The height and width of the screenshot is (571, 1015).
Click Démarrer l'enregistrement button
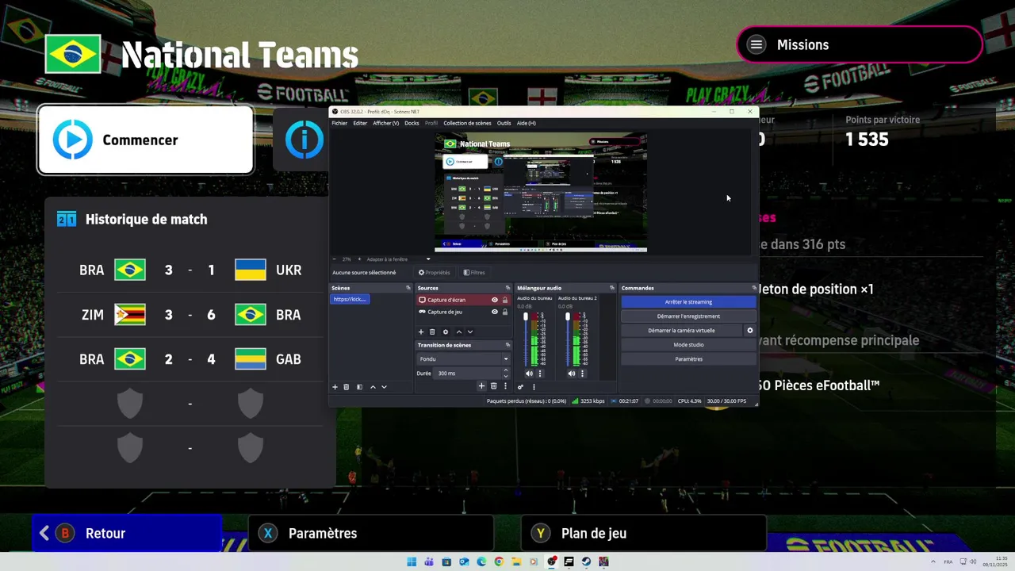[688, 316]
